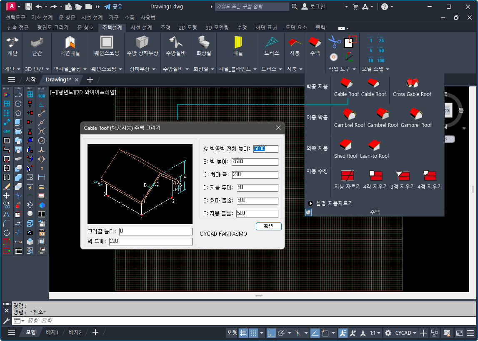478x341 pixels.
Task: Open the 배치1 layout tab
Action: (x=52, y=332)
